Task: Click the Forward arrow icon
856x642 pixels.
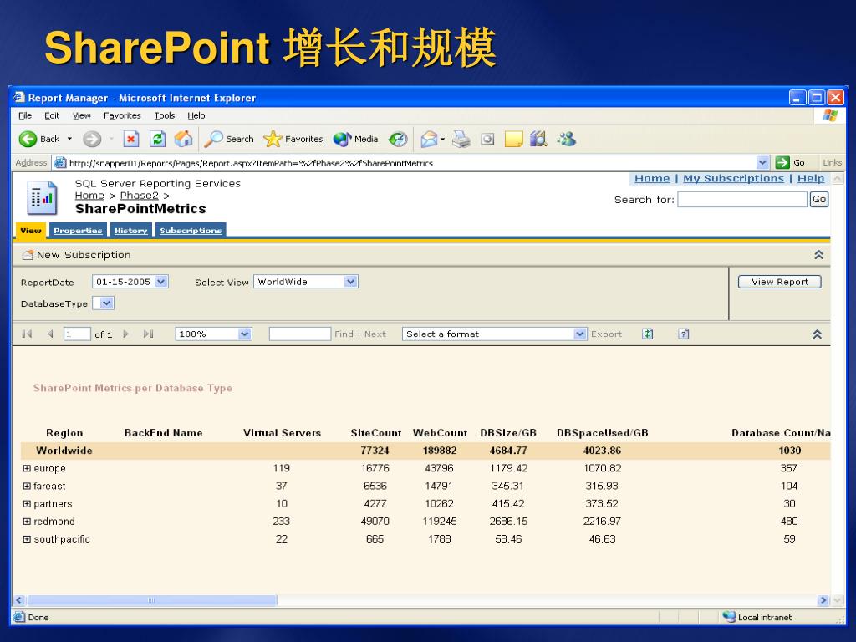Action: click(x=92, y=140)
